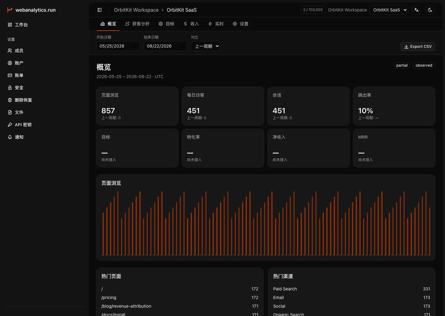
Task: Click the 跳出率 10% metric card
Action: coord(394,106)
